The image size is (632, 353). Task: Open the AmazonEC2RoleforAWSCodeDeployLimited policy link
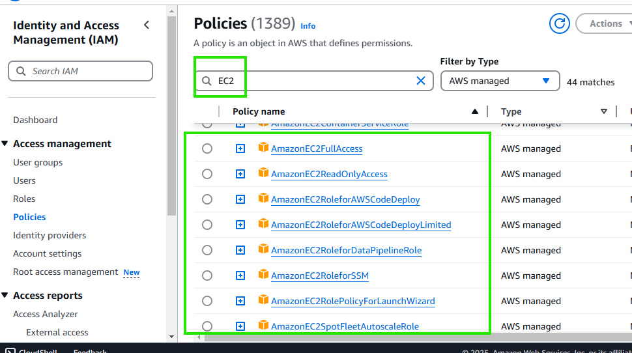pos(361,225)
